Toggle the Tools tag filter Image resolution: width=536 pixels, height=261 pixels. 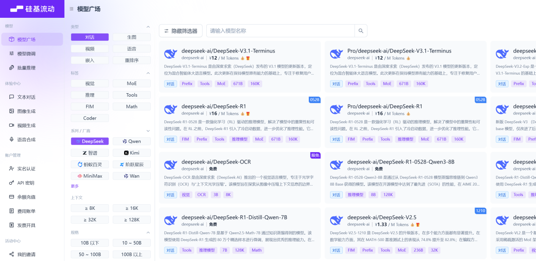tap(132, 95)
